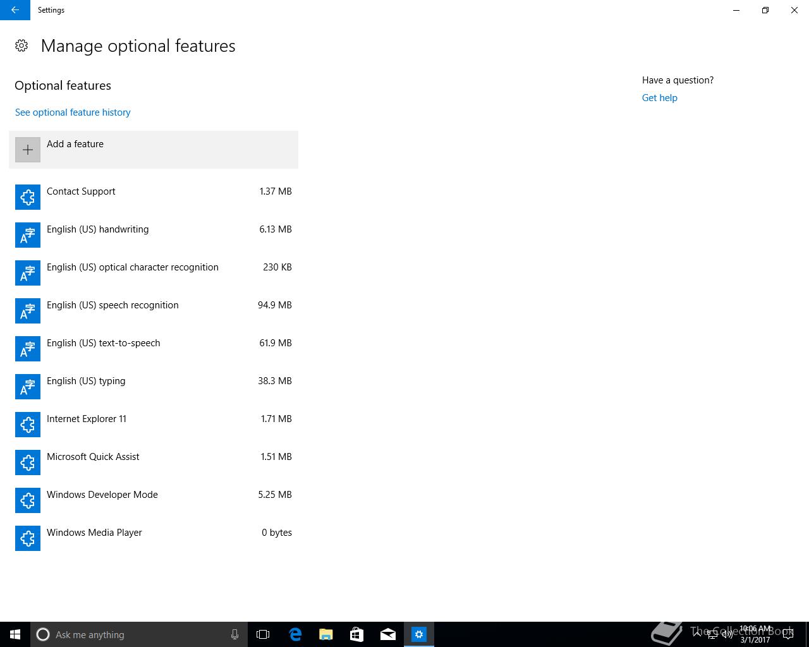This screenshot has height=647, width=809.
Task: Select the English (US) typing icon
Action: point(28,387)
